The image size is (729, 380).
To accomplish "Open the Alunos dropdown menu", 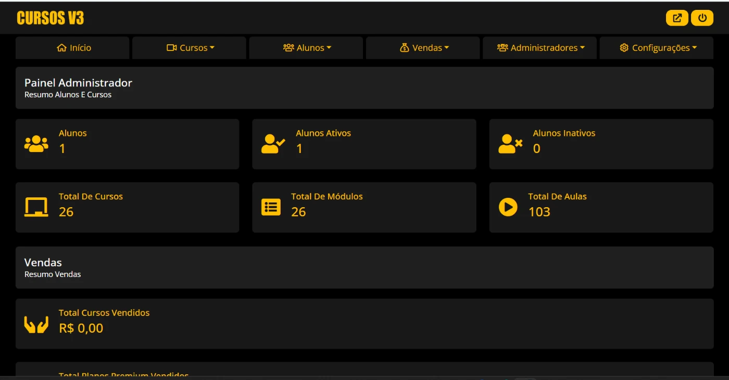I will pyautogui.click(x=307, y=48).
